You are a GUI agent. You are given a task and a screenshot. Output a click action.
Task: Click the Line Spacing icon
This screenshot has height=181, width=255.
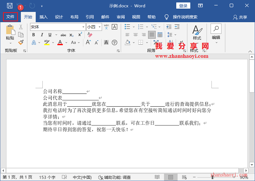170,35
